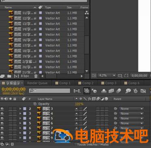Screen dimensions: 151x148
Task: Expand layer 2 图层 3 properties
Action: (20, 109)
